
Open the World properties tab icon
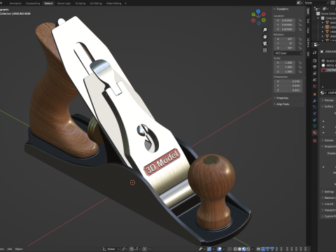314,86
